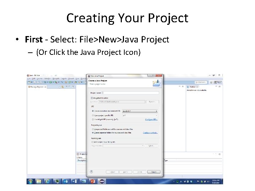Click the Back button in dialog
This screenshot has width=255, height=191.
(x=112, y=172)
